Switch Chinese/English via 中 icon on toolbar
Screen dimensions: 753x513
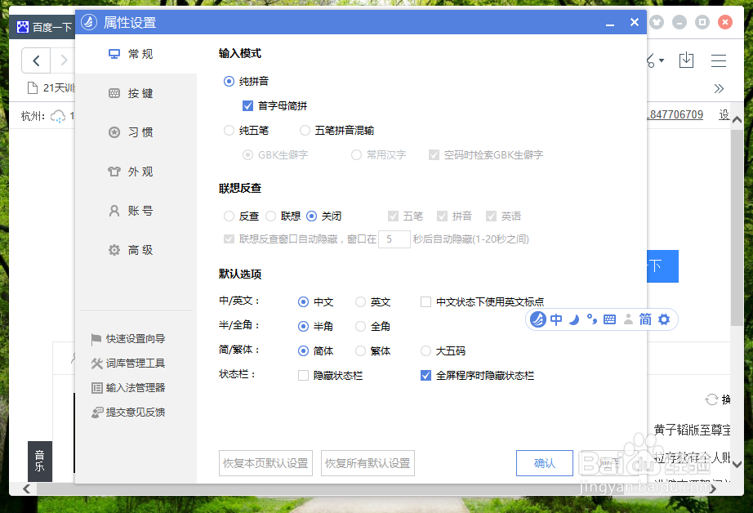tap(556, 319)
